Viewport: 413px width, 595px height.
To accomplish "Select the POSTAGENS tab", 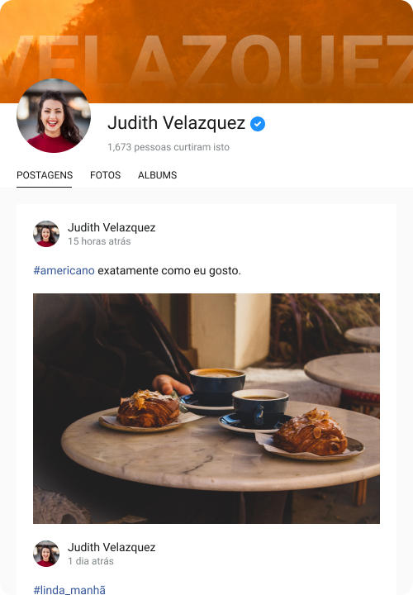I will pos(45,175).
